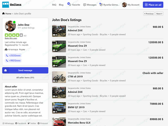Image resolution: width=168 pixels, height=126 pixels.
Task: Click the Home house icon in breadcrumb
Action: coord(3,13)
